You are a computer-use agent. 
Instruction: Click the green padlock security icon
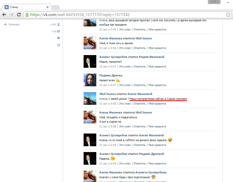point(27,15)
